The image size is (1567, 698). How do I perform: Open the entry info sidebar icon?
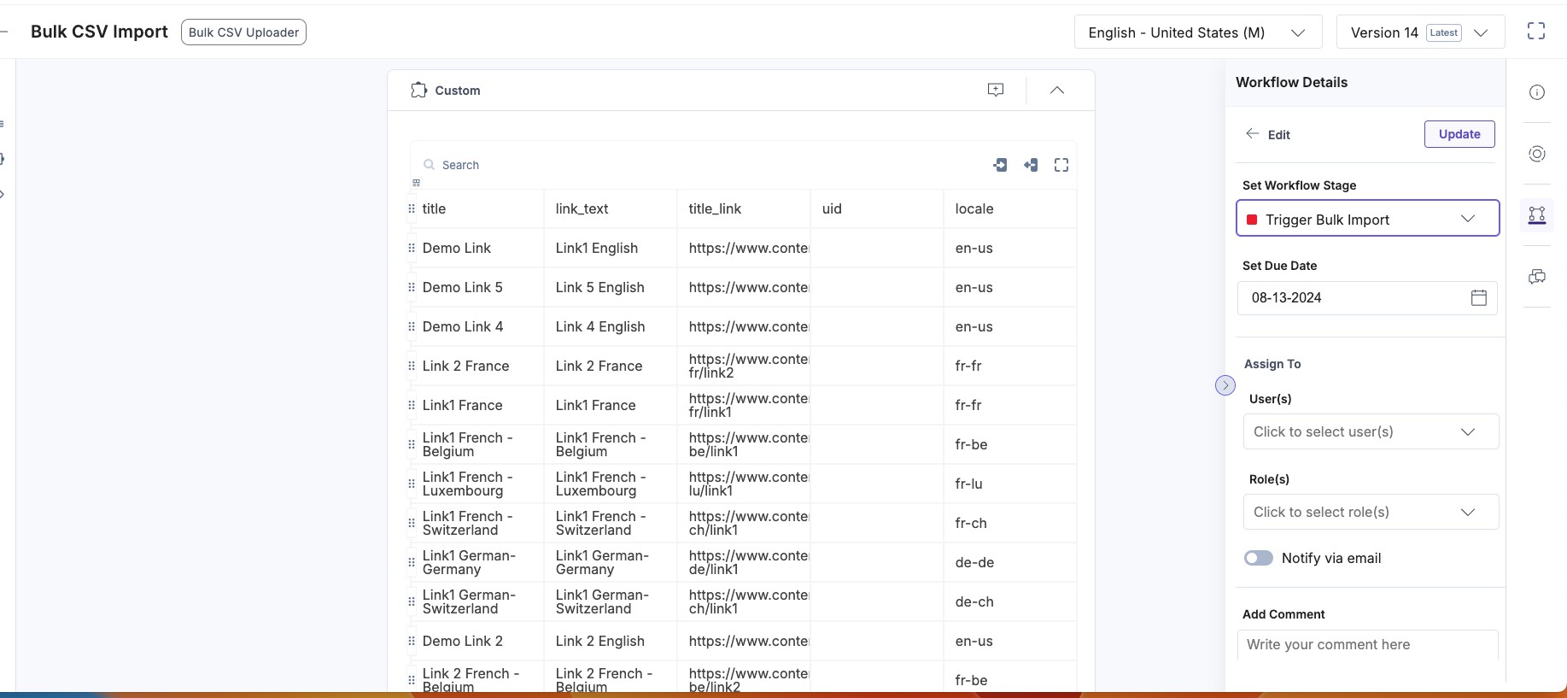(x=1537, y=92)
